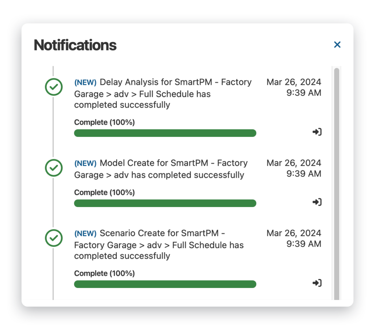Select the (NEW) badge on Model Create notification

pyautogui.click(x=85, y=163)
